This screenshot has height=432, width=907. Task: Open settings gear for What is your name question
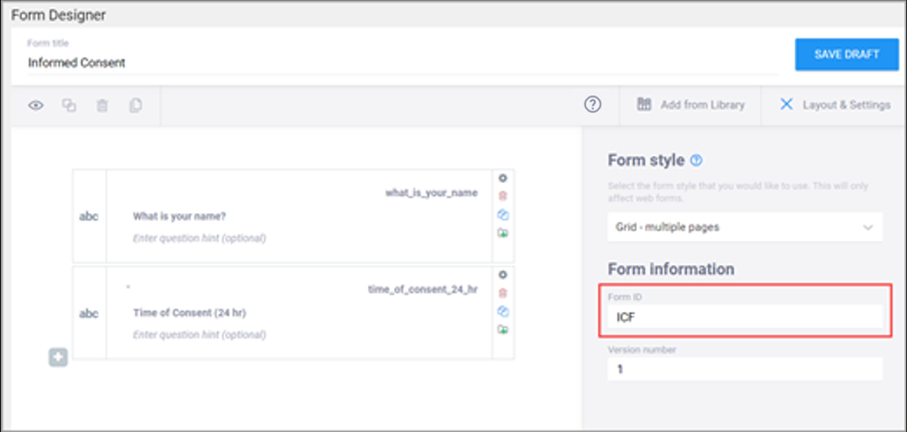pos(503,178)
